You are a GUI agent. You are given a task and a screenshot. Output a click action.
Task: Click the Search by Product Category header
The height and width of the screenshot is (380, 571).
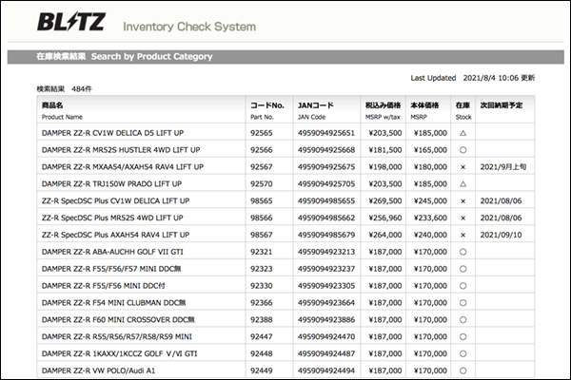pos(152,56)
